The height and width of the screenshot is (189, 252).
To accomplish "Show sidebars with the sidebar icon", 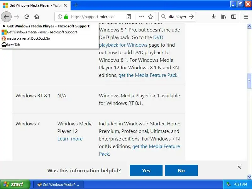I will (234, 17).
